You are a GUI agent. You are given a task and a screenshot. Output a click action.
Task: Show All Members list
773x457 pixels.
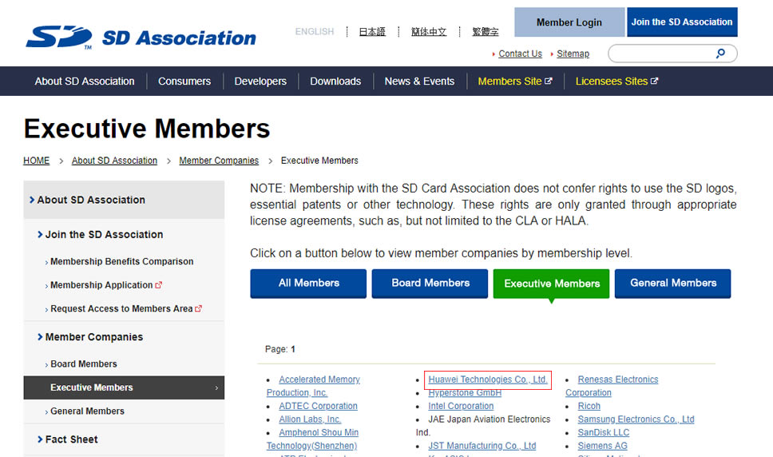(308, 283)
